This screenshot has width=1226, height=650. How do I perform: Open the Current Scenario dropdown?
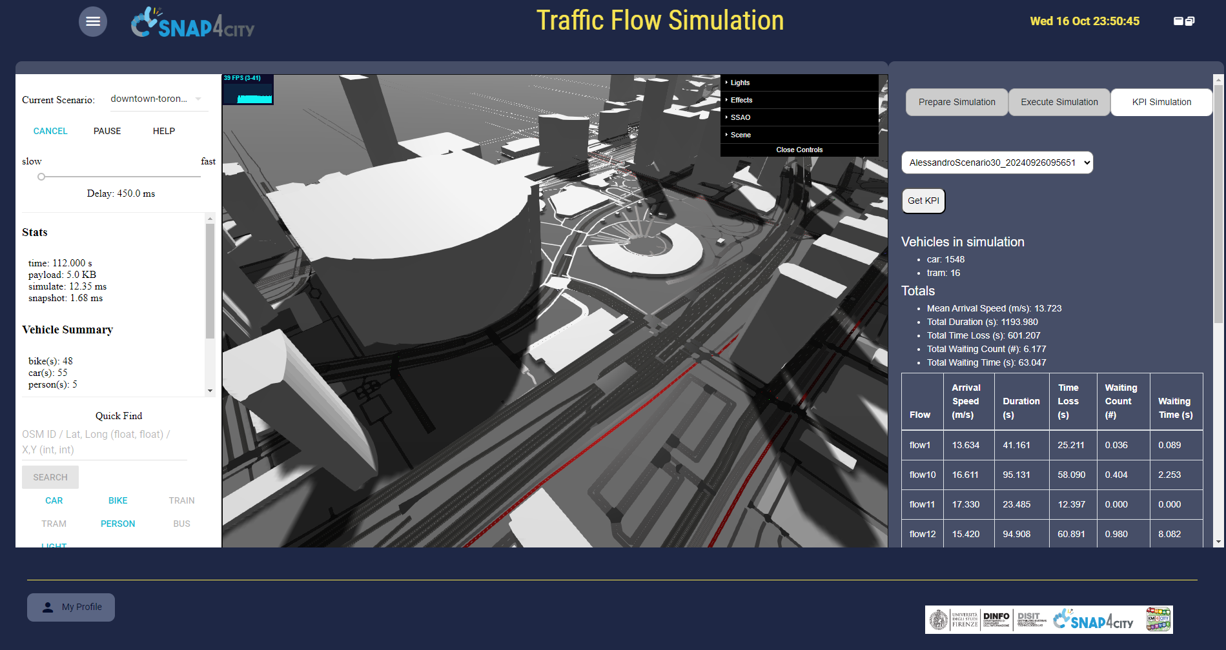coord(156,99)
